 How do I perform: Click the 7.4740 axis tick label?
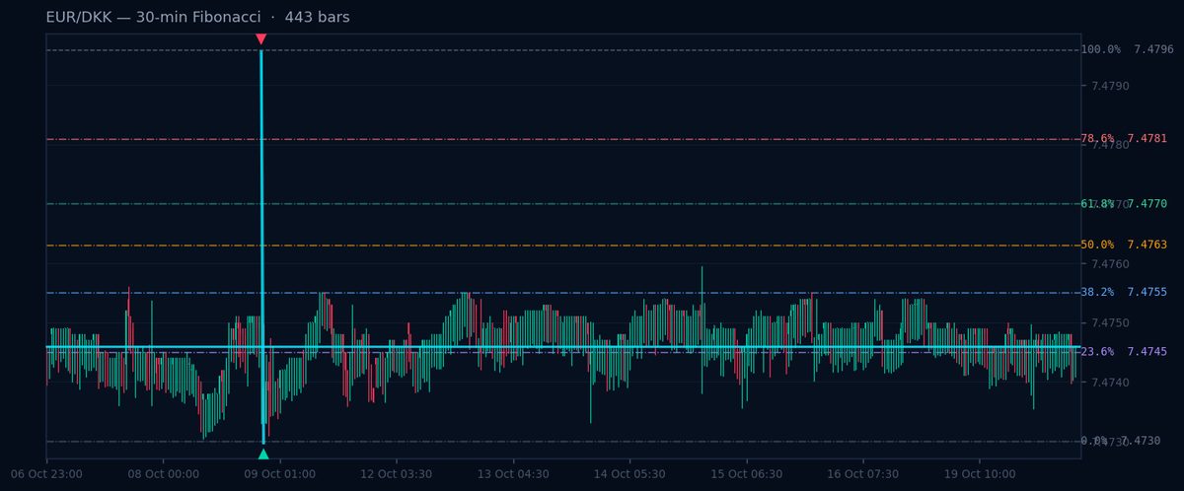(1110, 382)
